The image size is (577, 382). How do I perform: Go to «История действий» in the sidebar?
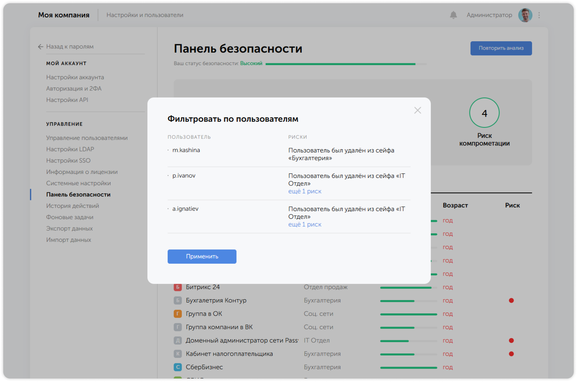coord(73,206)
